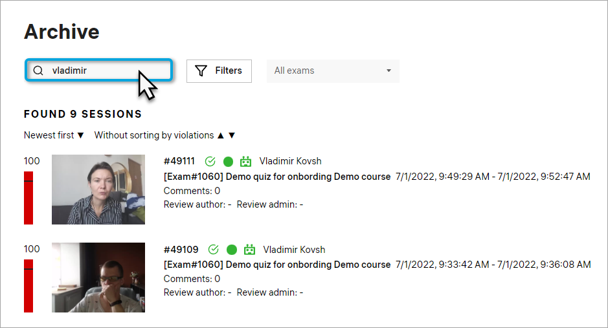Click robot icon for session #49111
The image size is (608, 328).
point(246,161)
